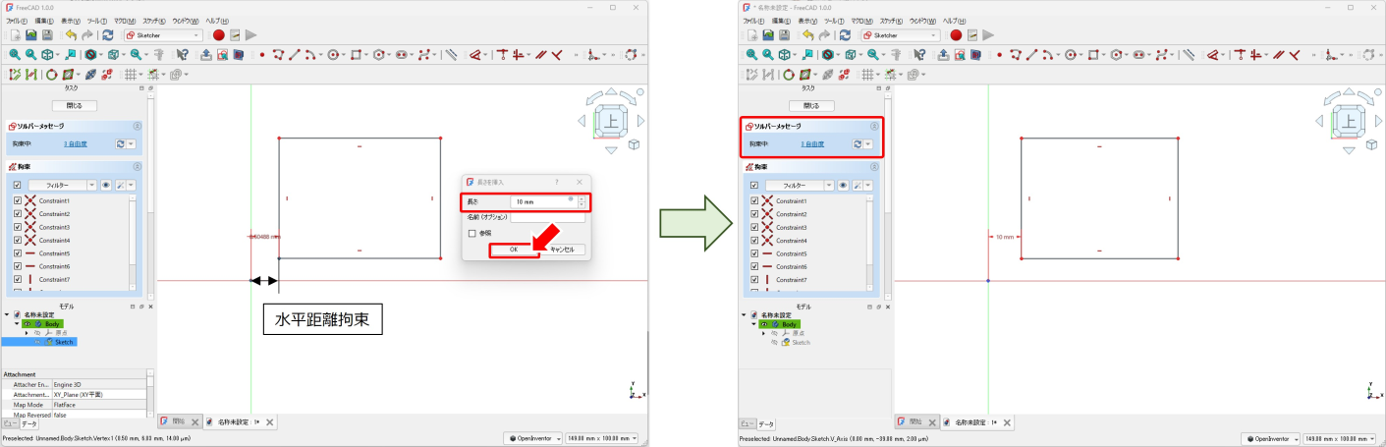Expand the 原点 tree node in left window
The height and width of the screenshot is (447, 1386).
[x=27, y=332]
